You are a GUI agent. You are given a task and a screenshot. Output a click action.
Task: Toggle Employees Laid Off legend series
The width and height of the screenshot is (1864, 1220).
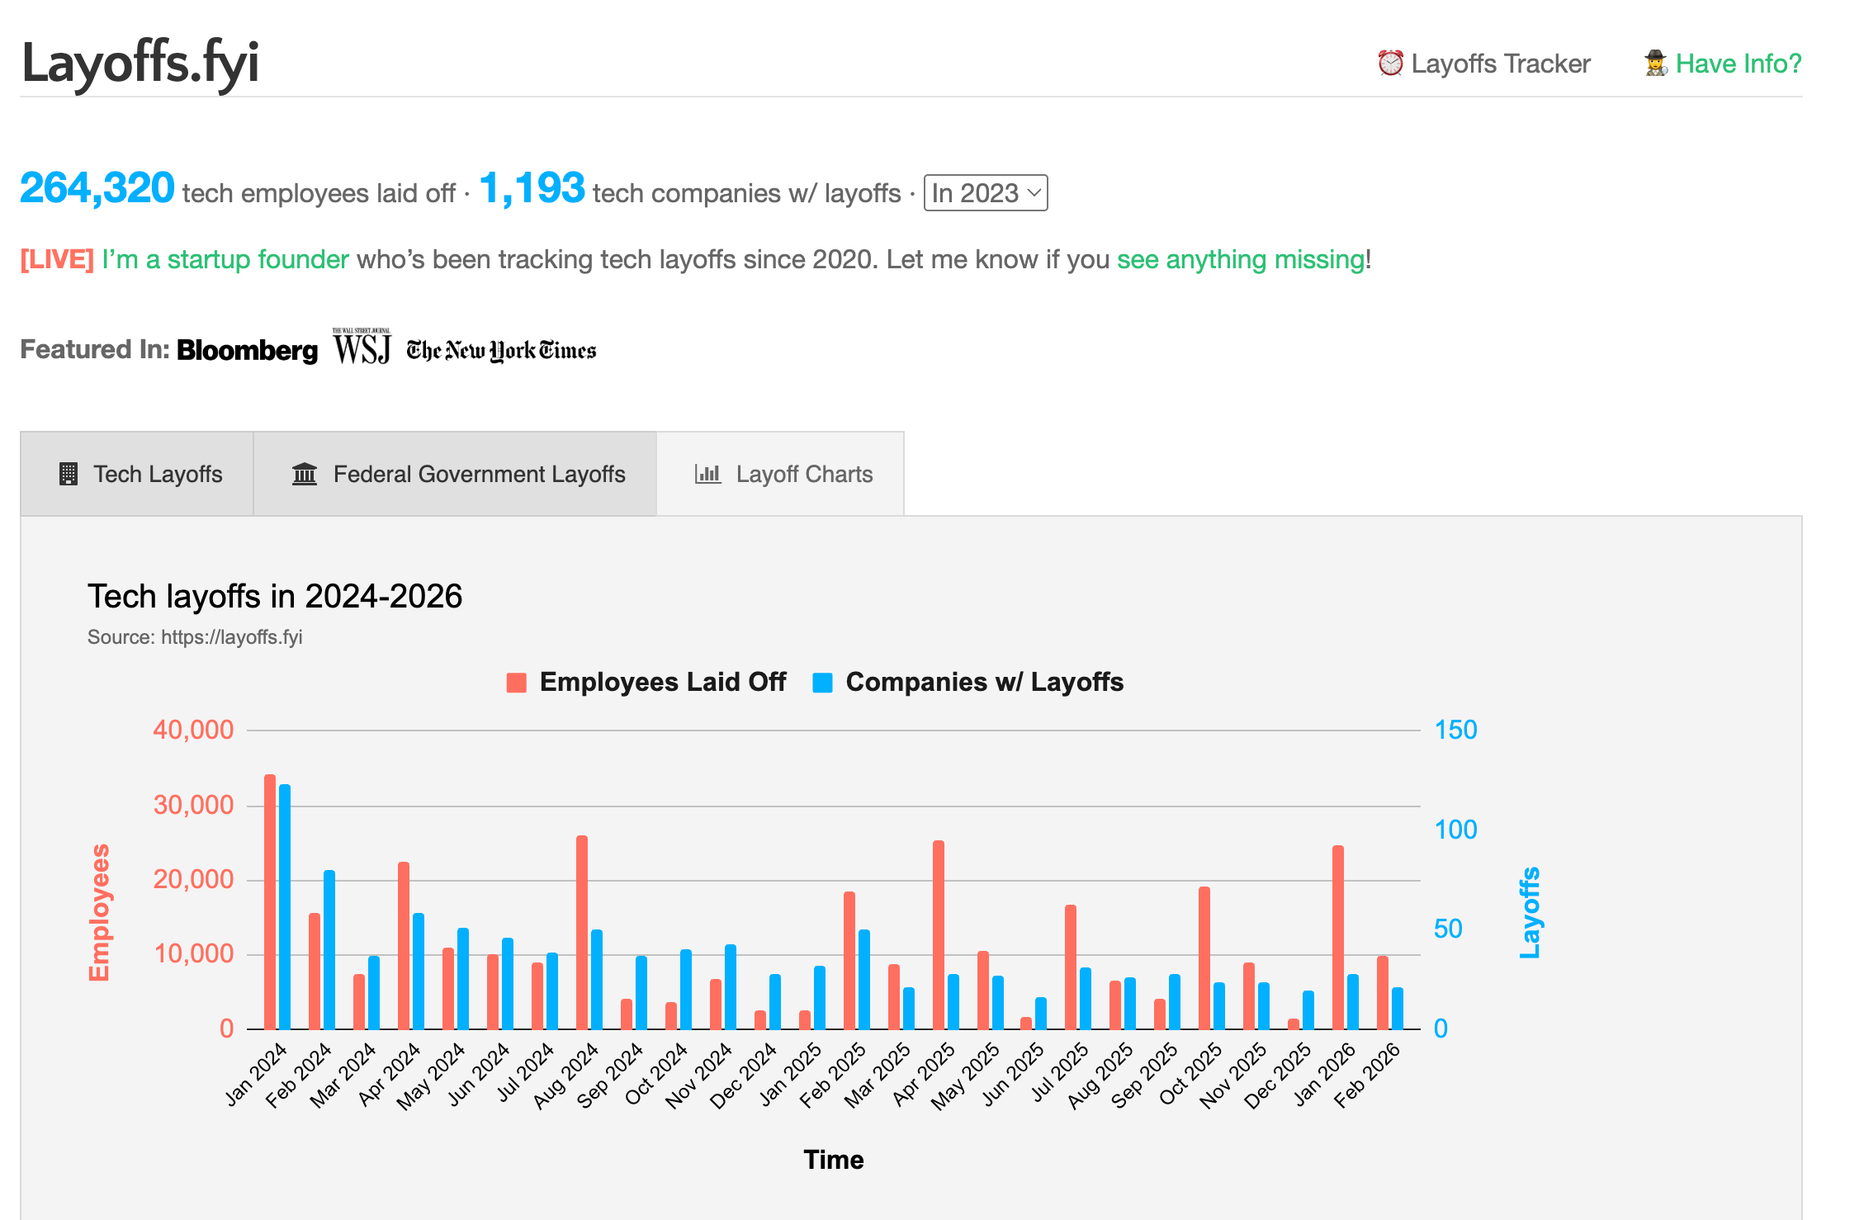[x=662, y=682]
